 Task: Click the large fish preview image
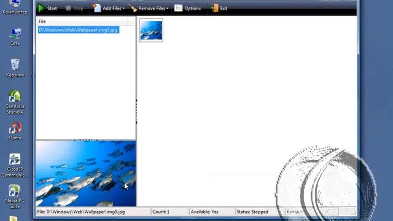(86, 173)
